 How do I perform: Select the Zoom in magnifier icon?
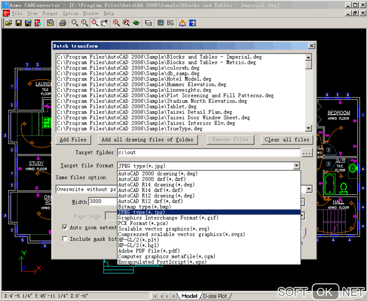pos(84,23)
